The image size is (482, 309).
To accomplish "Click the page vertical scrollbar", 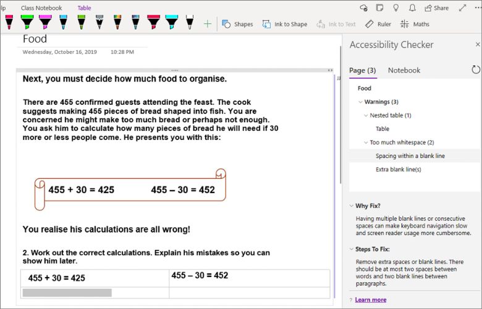I will point(340,115).
